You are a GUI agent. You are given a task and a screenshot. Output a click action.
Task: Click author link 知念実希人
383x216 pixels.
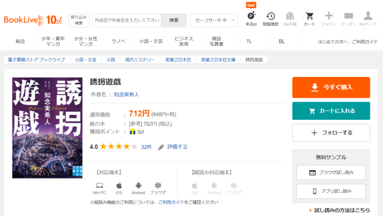[126, 95]
